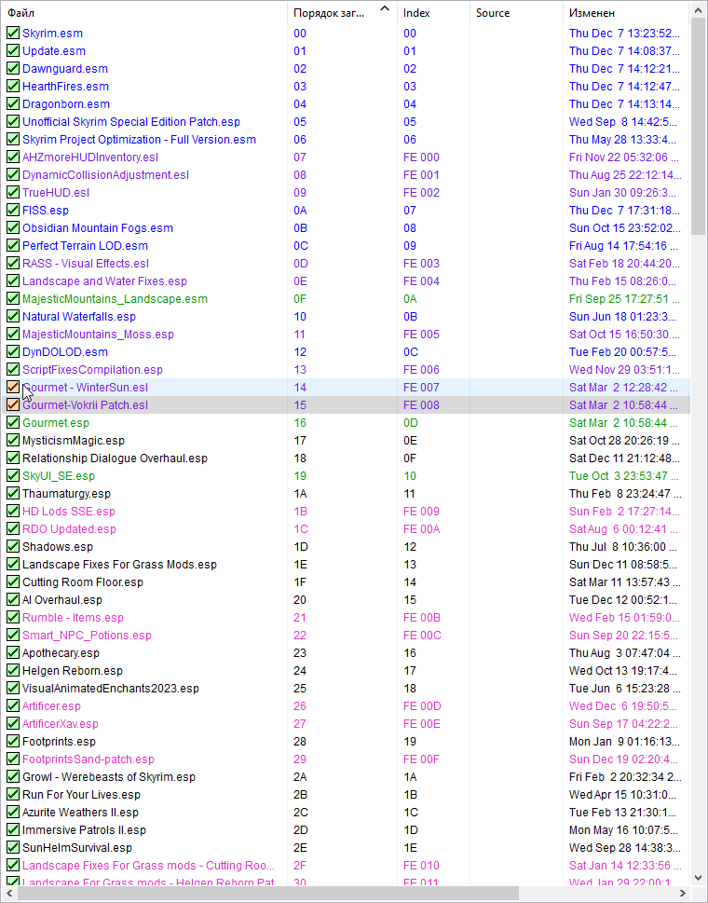Select Landscape Fixes For Grass Mods.esp
This screenshot has height=903, width=708.
pos(120,565)
